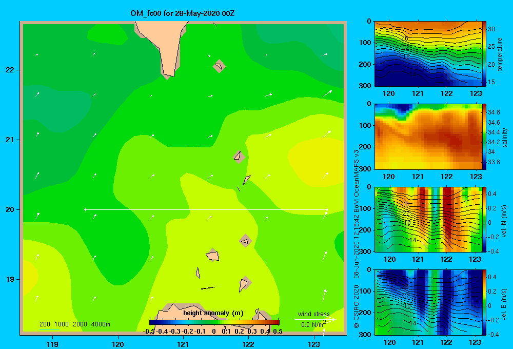This screenshot has height=349, width=513.
Task: Click the eastern endpoint of the transect line
Action: pyautogui.click(x=327, y=209)
